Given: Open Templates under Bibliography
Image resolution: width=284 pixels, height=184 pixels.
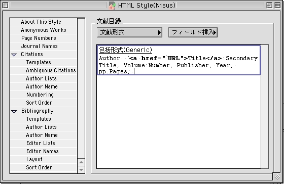Looking at the screenshot, I should point(44,119).
